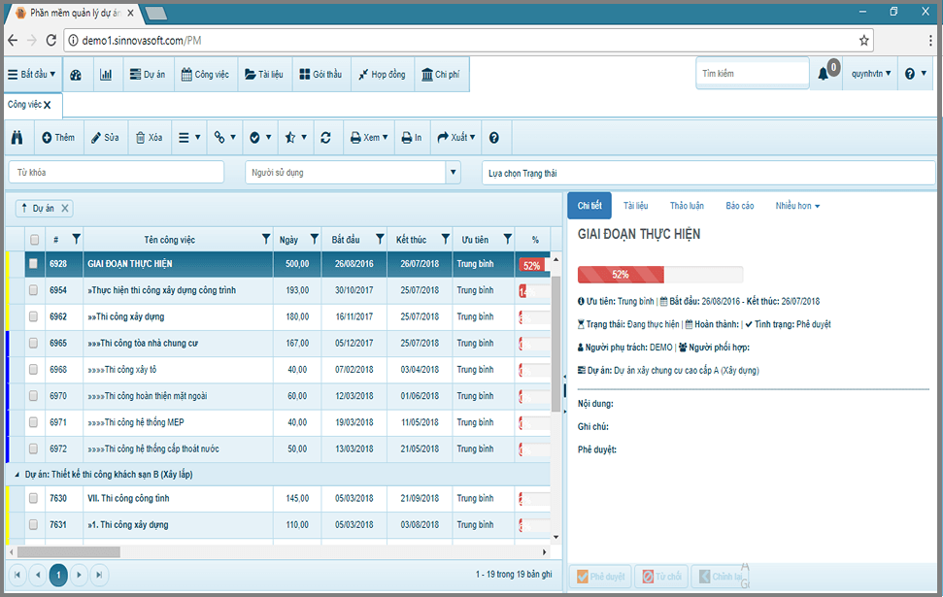Open the quynhvtn user dropdown

click(x=870, y=74)
